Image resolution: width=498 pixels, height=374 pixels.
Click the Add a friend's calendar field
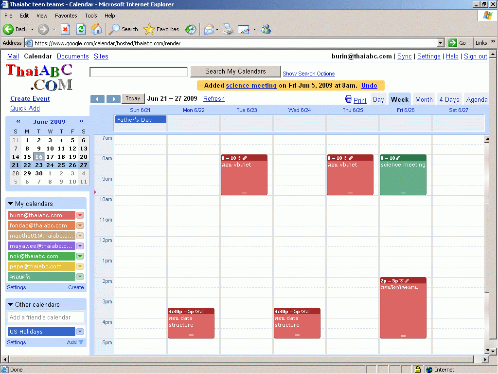(x=46, y=318)
